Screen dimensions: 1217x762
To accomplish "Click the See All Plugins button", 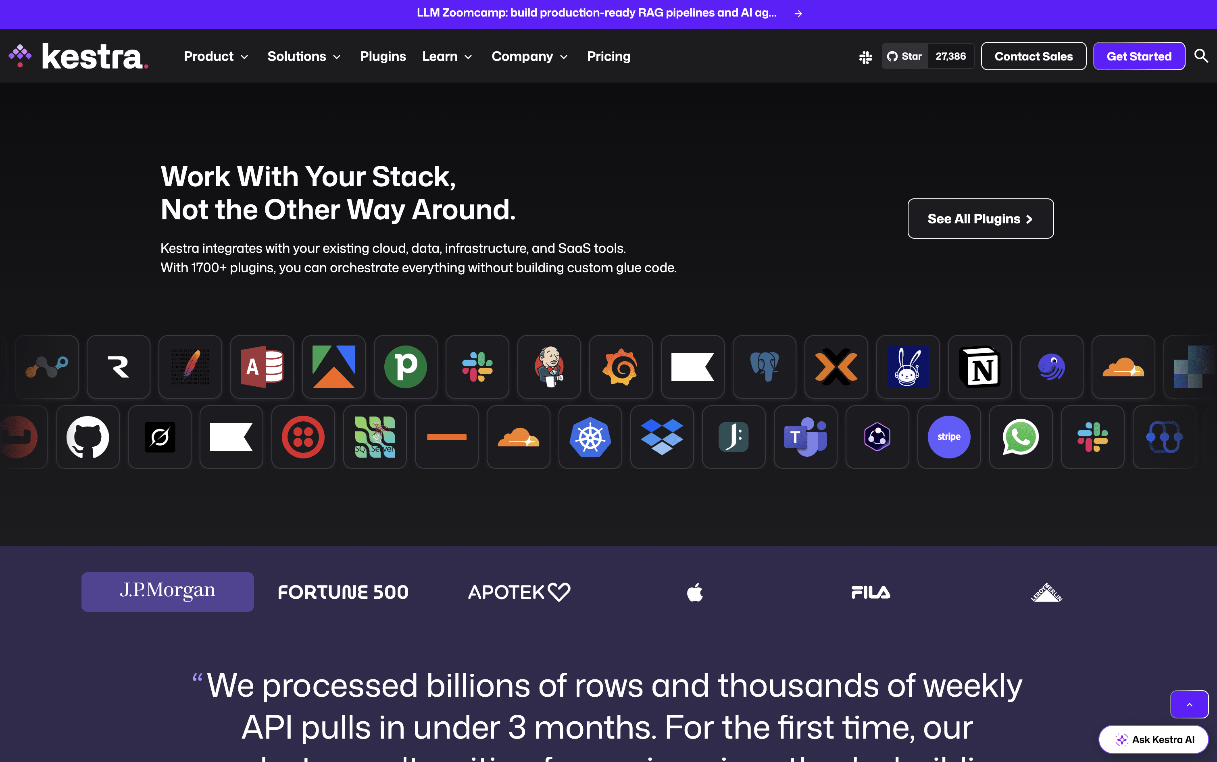I will point(980,219).
